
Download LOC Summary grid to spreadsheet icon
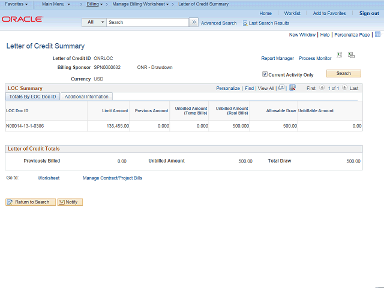(292, 88)
